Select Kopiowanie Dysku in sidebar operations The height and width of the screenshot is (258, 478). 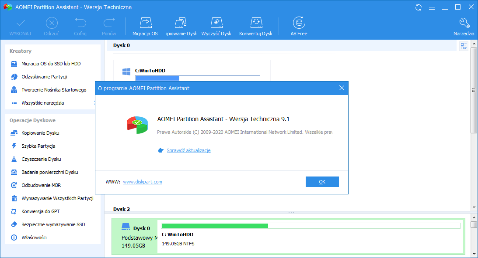(40, 133)
